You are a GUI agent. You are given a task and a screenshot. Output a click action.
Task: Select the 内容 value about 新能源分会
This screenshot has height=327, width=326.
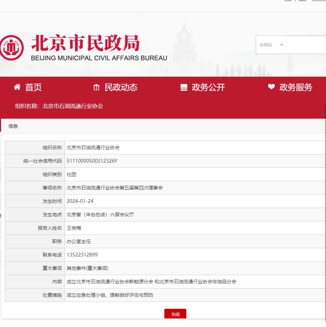pos(152,282)
